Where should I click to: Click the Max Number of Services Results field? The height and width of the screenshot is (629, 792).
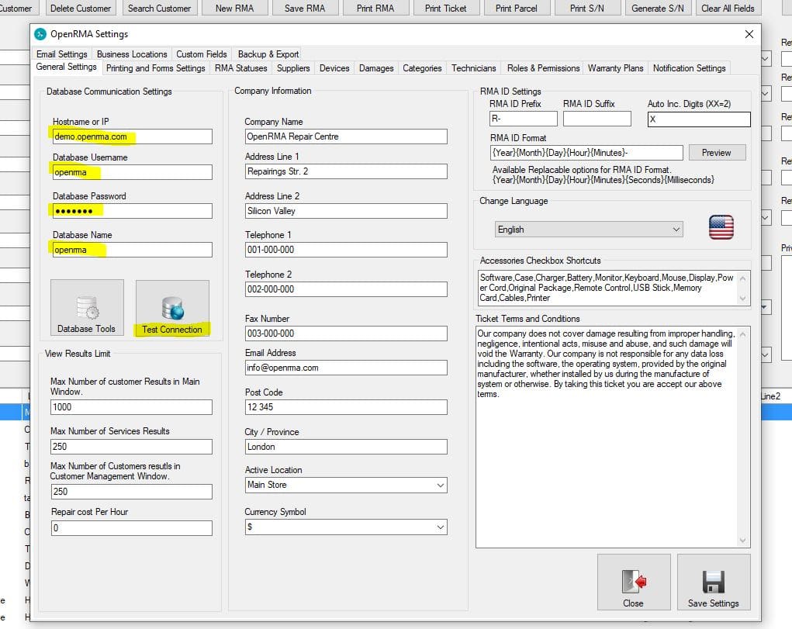(131, 447)
